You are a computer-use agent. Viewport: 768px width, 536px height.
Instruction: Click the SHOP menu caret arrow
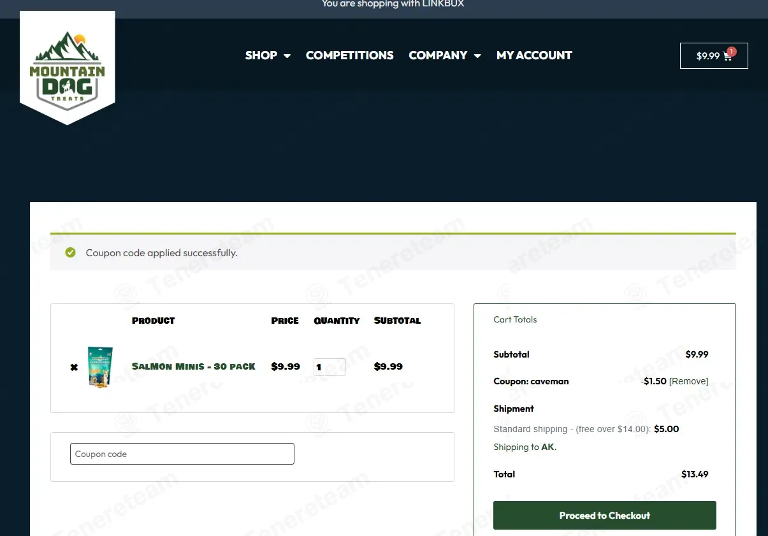(x=287, y=56)
